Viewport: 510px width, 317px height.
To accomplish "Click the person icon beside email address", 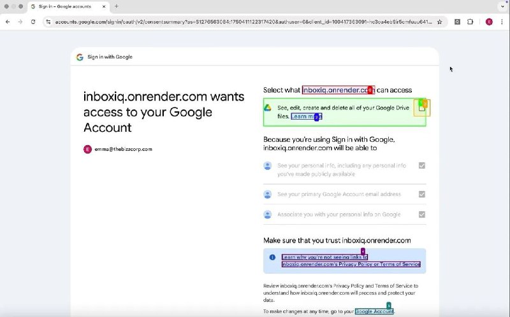I will click(x=268, y=194).
